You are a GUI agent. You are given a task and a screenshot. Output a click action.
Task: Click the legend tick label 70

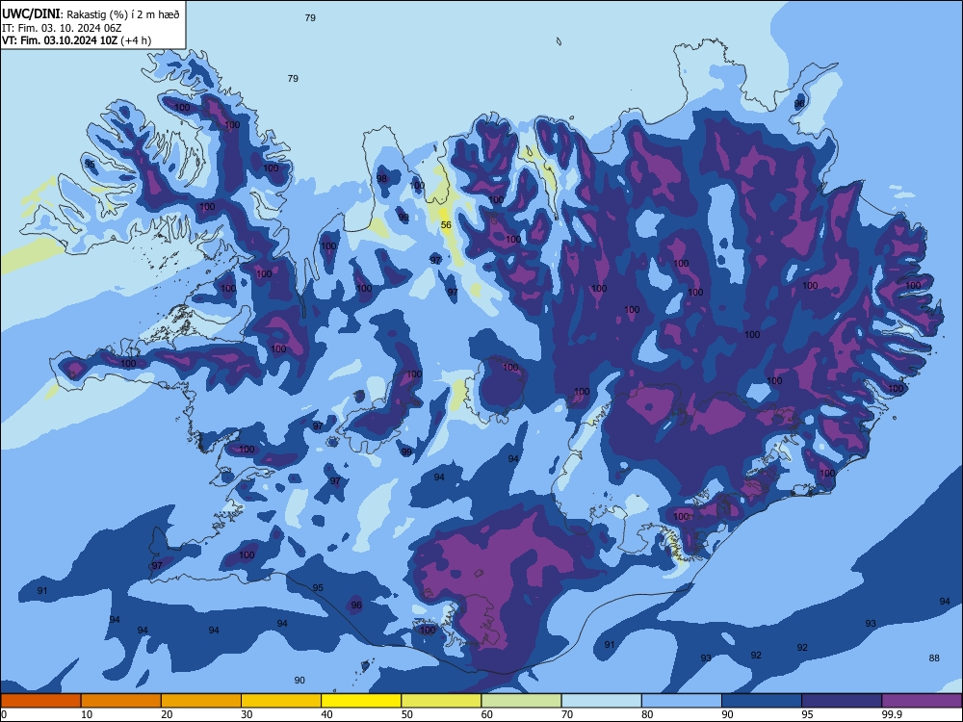(x=567, y=714)
